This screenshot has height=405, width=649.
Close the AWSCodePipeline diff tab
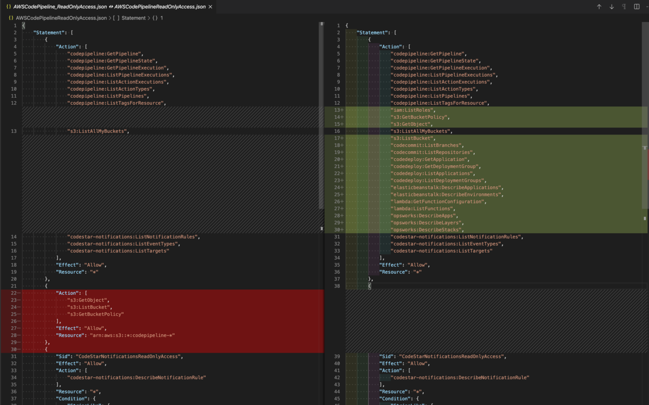pyautogui.click(x=210, y=7)
